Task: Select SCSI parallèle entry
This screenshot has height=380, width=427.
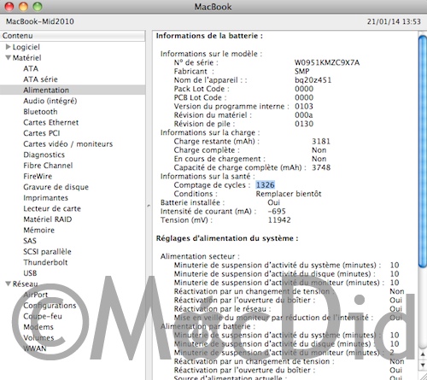Action: (x=47, y=252)
